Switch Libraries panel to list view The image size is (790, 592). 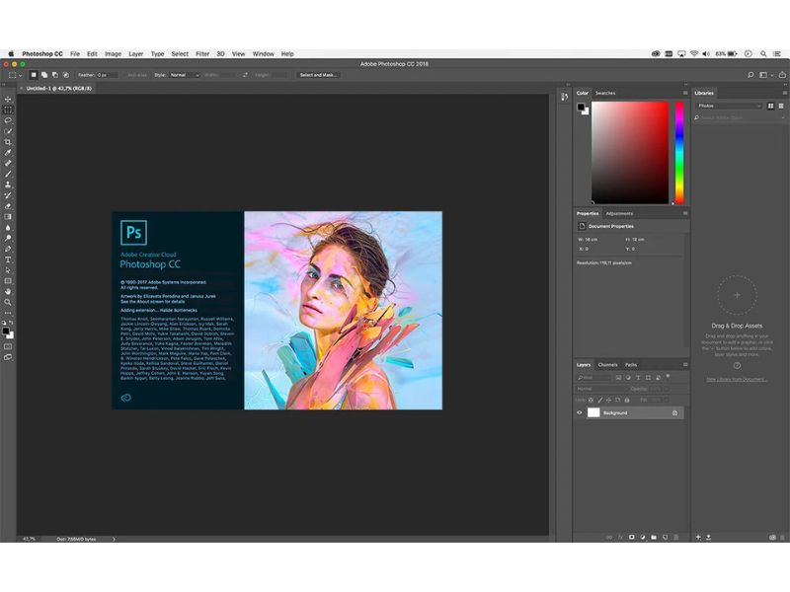click(x=781, y=106)
